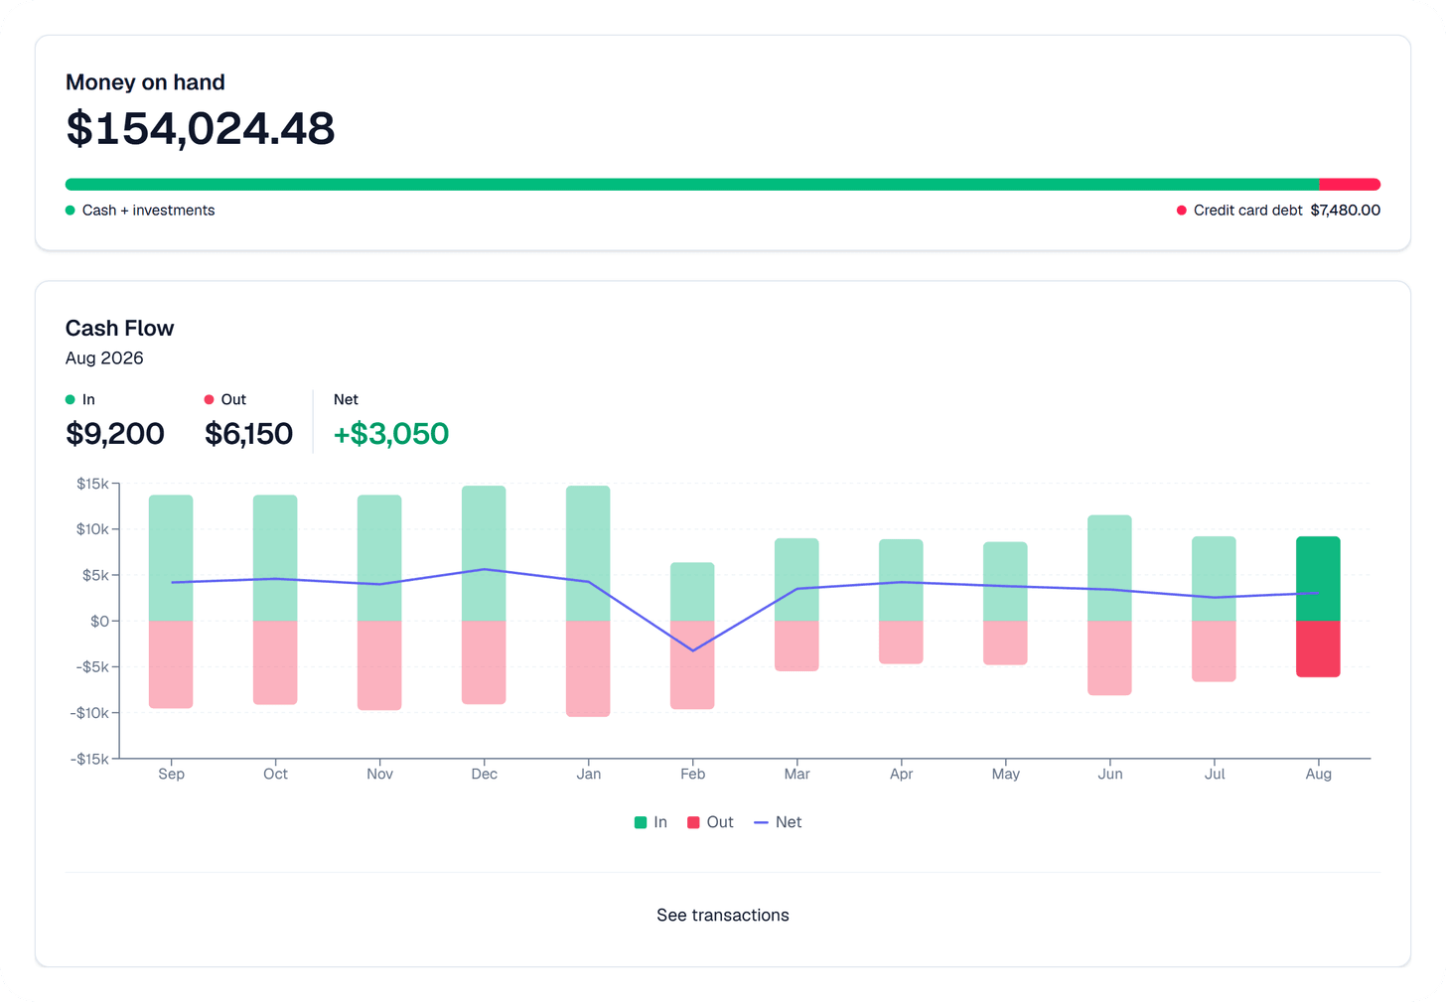Image resolution: width=1446 pixels, height=1002 pixels.
Task: Click the Jan expense bar
Action: [x=588, y=669]
